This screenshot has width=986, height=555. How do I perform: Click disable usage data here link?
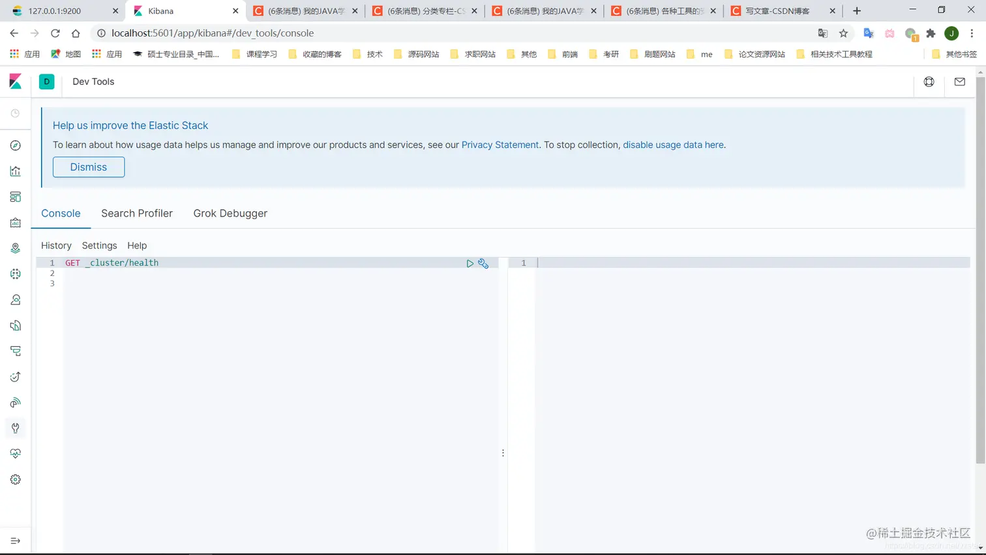pyautogui.click(x=673, y=145)
